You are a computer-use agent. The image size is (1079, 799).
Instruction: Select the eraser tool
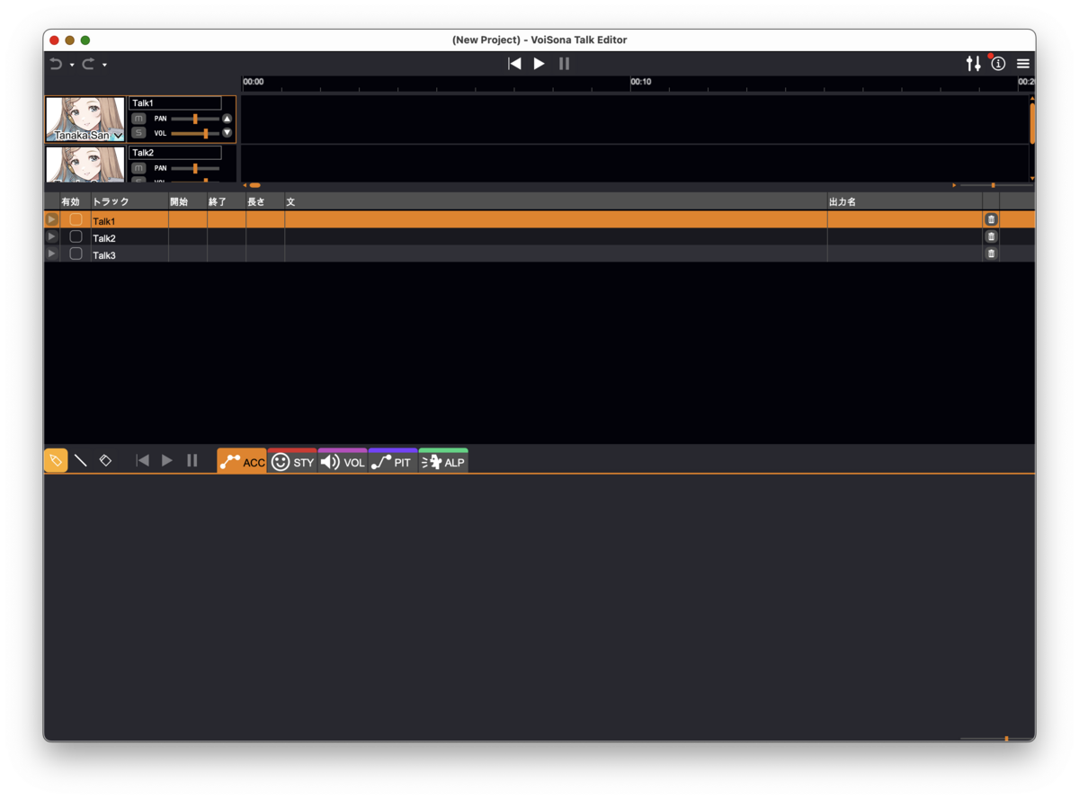[105, 460]
